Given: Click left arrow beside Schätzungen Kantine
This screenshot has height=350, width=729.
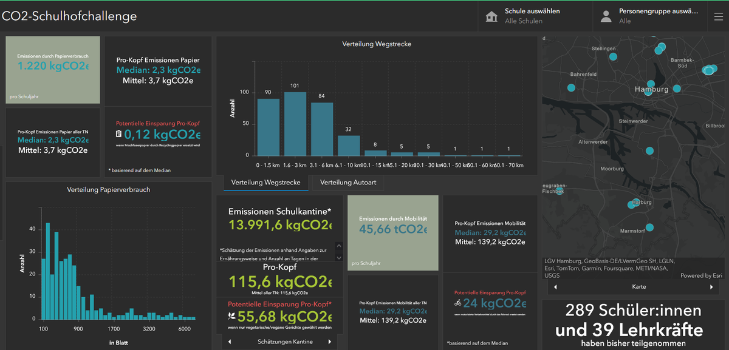Looking at the screenshot, I should (x=230, y=342).
